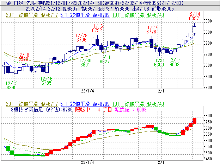This screenshot has width=220, height=167.
Task: Click the 6300 price axis label
Action: (208, 88)
